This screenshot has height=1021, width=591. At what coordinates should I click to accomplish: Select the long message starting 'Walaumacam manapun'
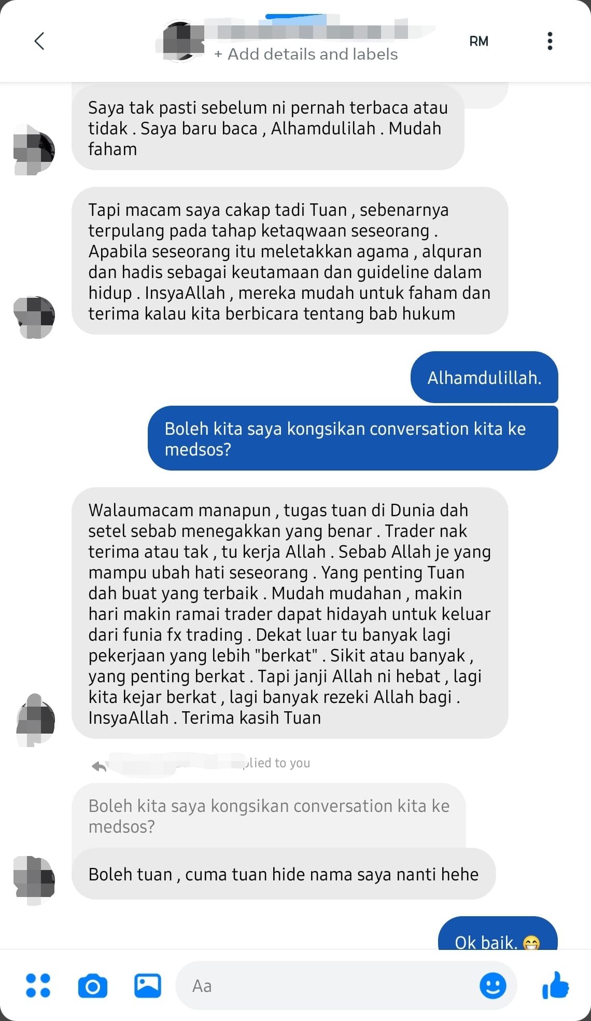290,613
